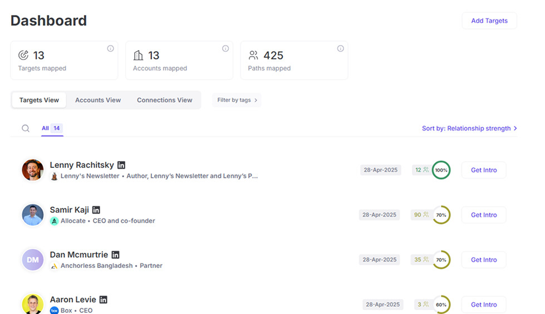This screenshot has width=545, height=314.
Task: Click the info icon on Targets mapped card
Action: pos(110,48)
